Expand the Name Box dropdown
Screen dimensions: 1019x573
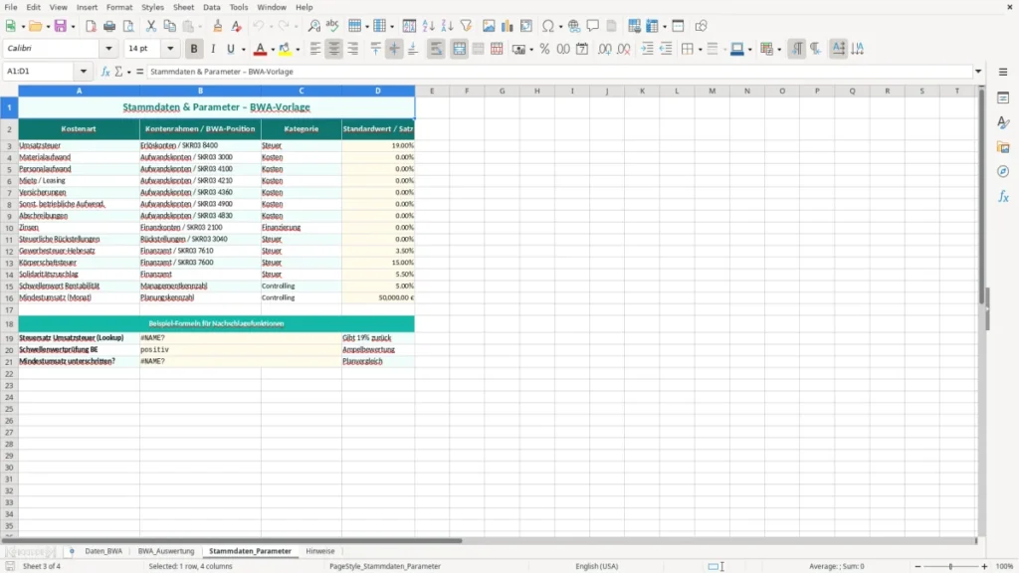point(84,72)
